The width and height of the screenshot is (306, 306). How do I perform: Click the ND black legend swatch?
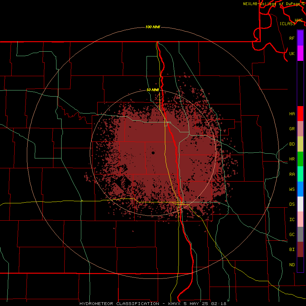[300, 265]
